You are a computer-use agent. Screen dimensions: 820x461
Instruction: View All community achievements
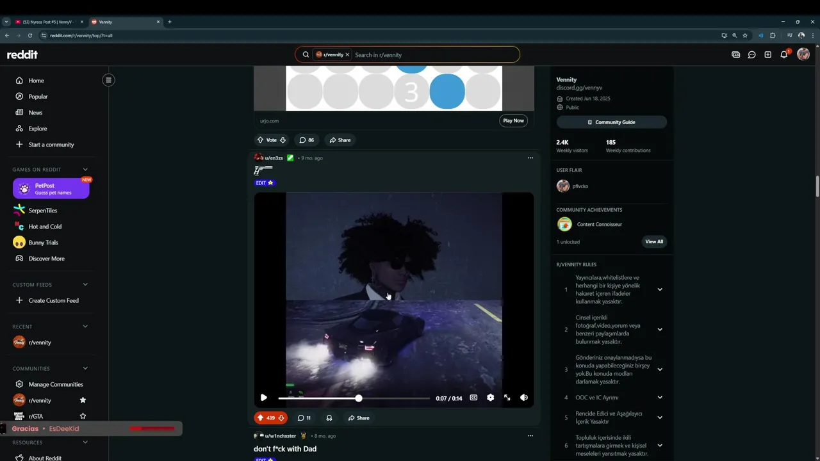654,242
